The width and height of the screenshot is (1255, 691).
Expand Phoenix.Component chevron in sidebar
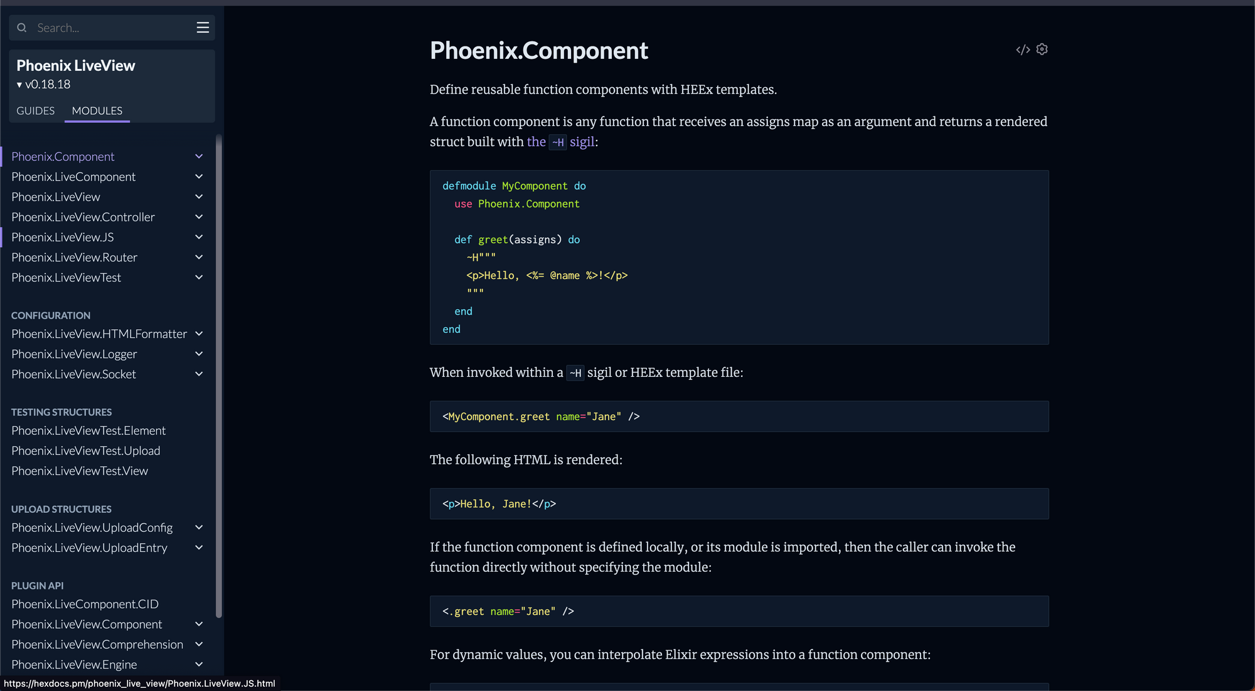(x=199, y=156)
